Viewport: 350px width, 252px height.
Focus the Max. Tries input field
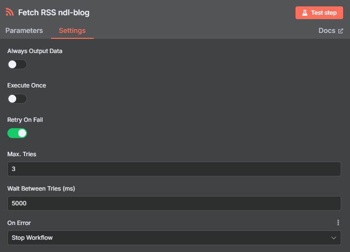point(174,169)
